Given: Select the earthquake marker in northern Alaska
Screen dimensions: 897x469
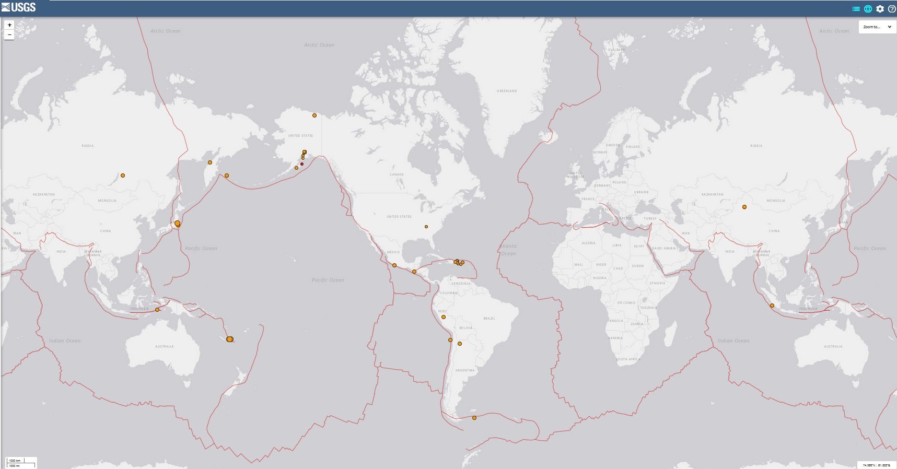Looking at the screenshot, I should (x=314, y=115).
